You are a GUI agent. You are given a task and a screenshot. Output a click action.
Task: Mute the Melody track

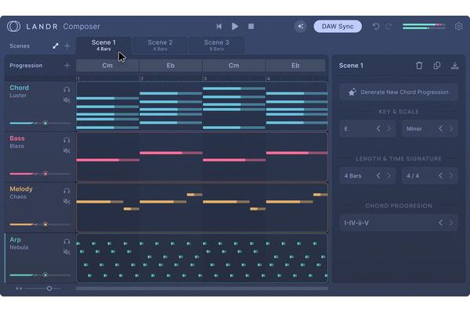67,201
